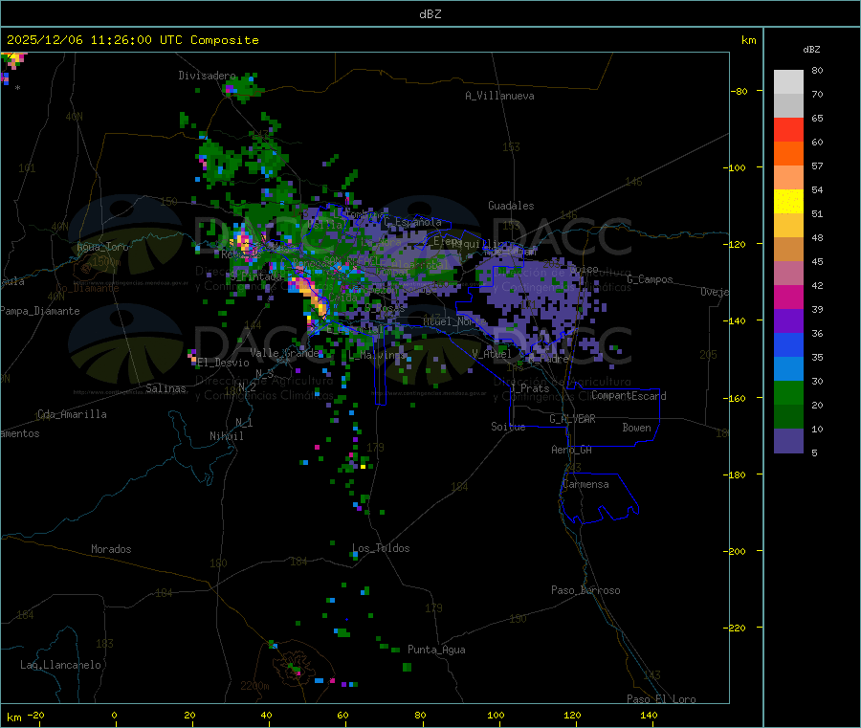Click the white 80 dBZ legend swatch
Viewport: 861px width, 728px height.
tap(788, 82)
